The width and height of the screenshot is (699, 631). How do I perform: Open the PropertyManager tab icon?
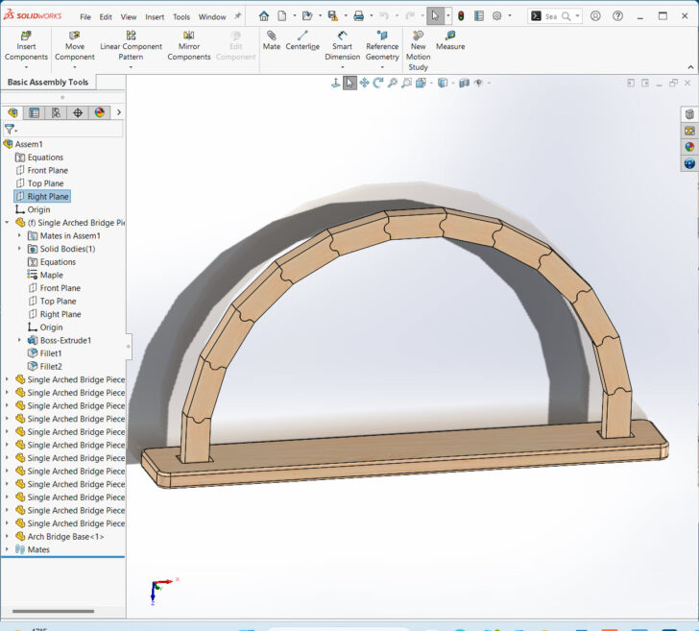coord(35,112)
